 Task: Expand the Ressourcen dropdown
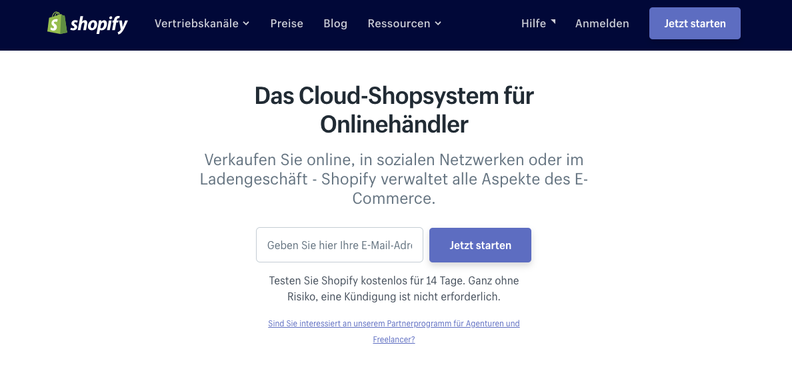405,23
